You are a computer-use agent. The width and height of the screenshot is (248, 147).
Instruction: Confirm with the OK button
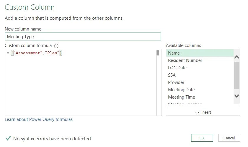click(x=202, y=138)
